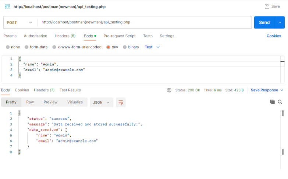Open the POST method dropdown
This screenshot has width=288, height=179.
tap(20, 22)
